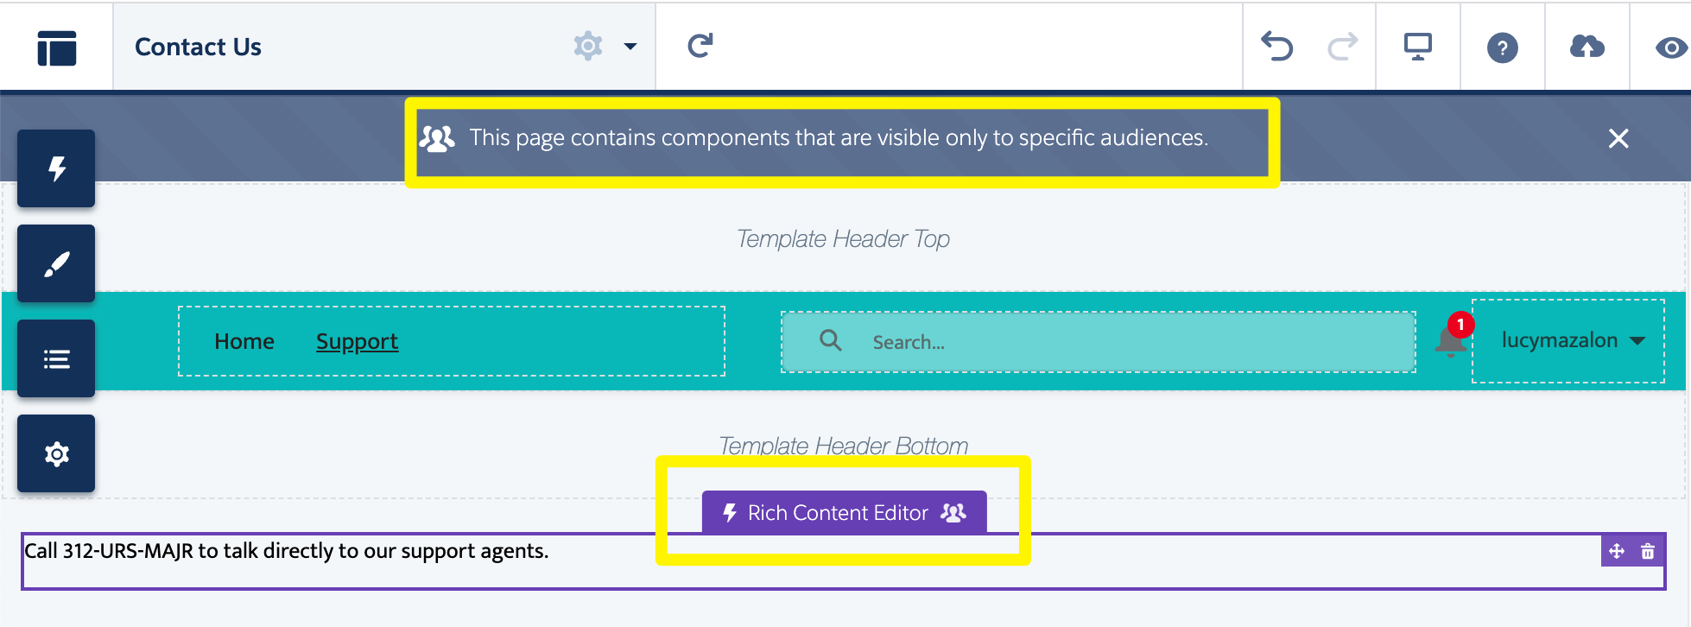1691x627 pixels.
Task: Click the Experience Builder menu icon
Action: click(x=57, y=47)
